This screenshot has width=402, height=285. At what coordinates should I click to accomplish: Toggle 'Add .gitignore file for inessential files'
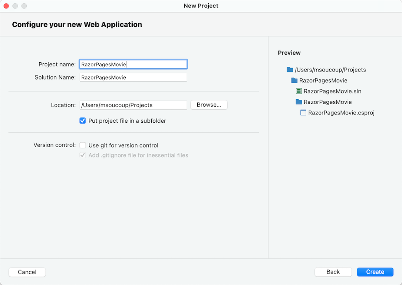click(x=83, y=155)
